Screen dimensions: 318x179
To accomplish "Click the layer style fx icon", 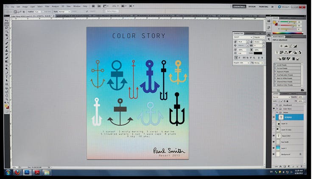I will pos(281,166).
